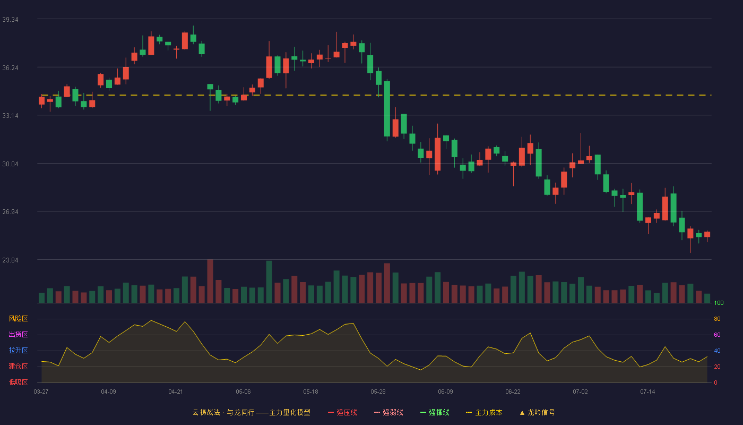743x425 pixels.
Task: Toggle the 主力成本 legend label
Action: click(488, 412)
